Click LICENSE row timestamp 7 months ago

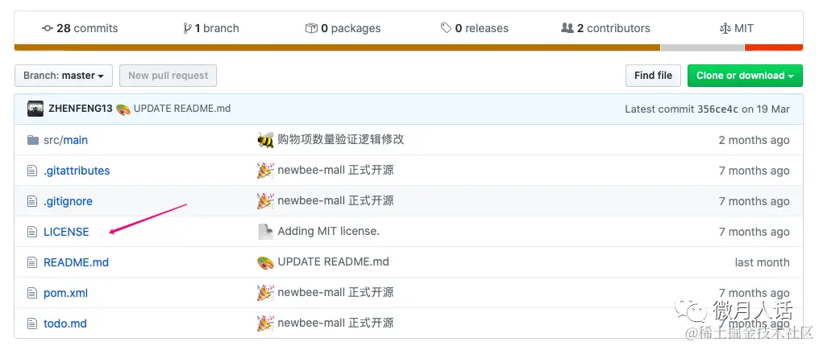[755, 232]
